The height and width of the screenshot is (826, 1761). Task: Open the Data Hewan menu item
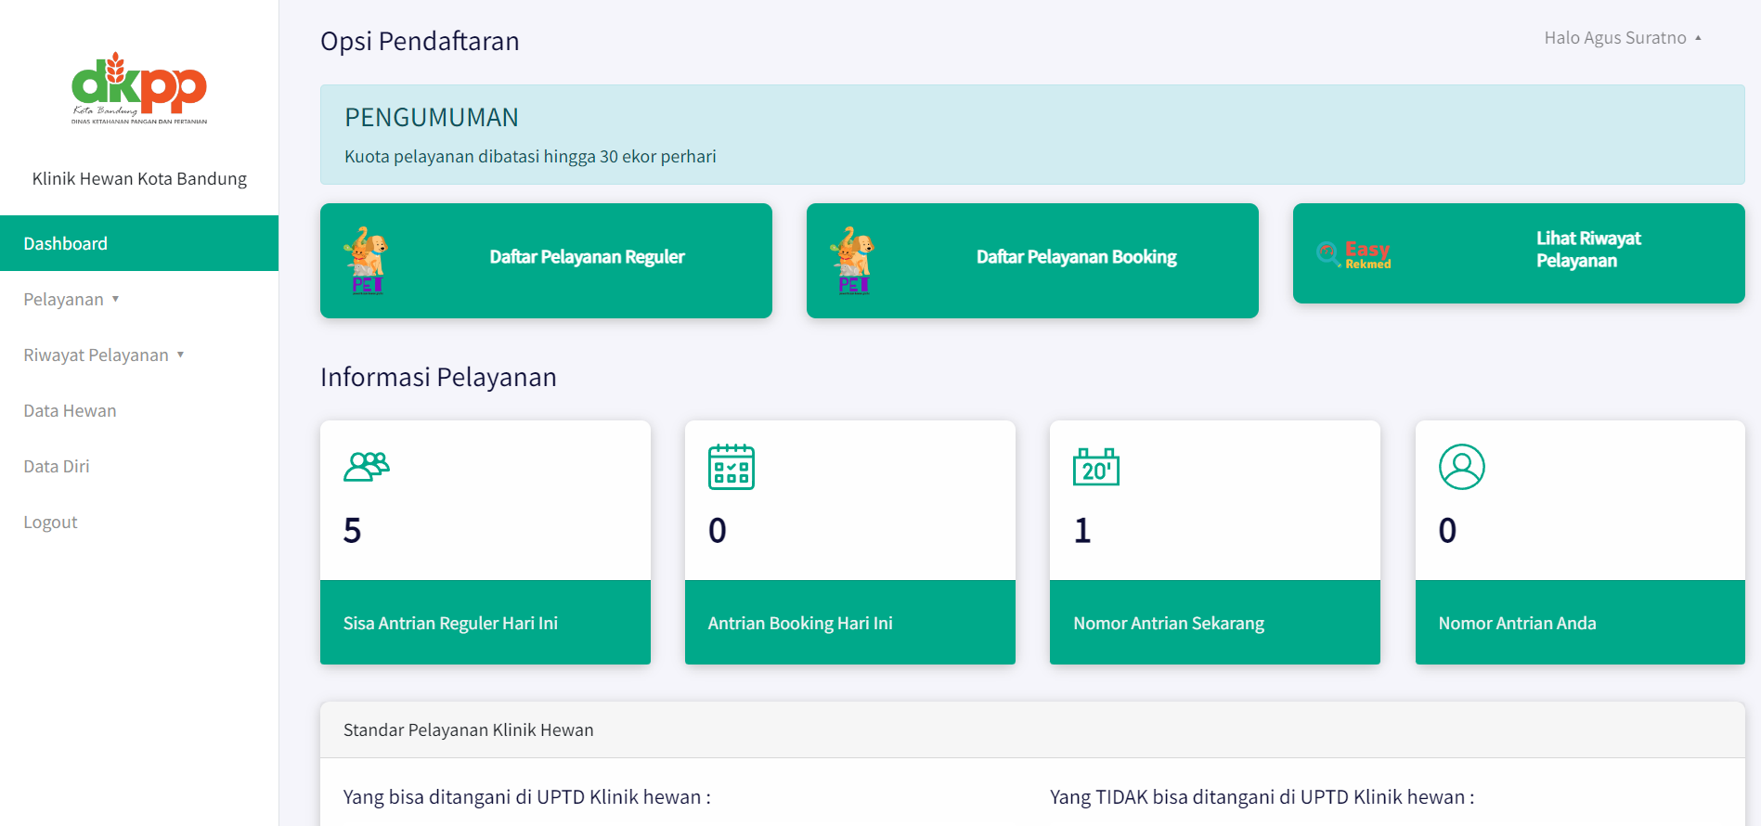pos(70,410)
